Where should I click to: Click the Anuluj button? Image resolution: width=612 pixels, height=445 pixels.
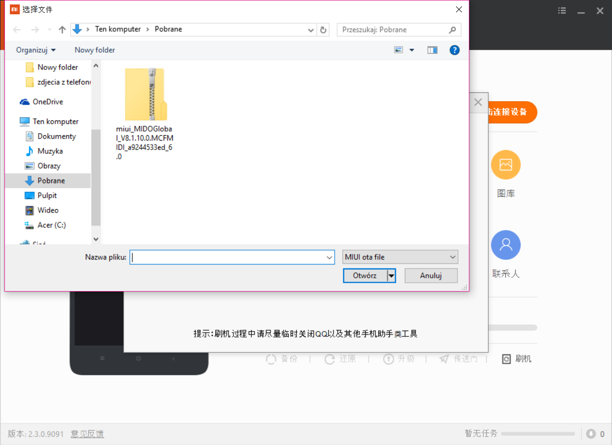[x=431, y=276]
